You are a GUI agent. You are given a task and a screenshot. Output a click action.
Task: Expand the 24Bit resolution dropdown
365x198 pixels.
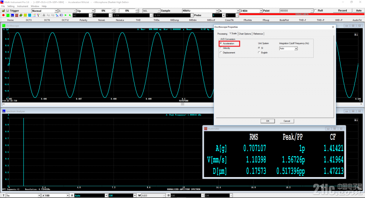[261, 11]
